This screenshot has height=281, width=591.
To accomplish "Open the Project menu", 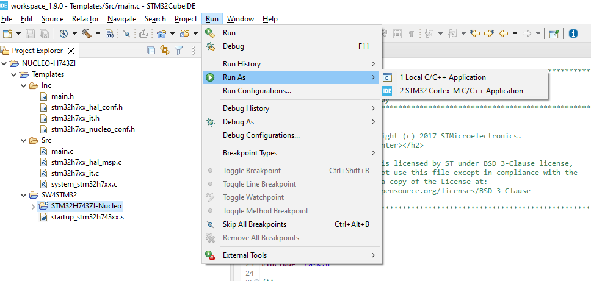I will [x=186, y=19].
